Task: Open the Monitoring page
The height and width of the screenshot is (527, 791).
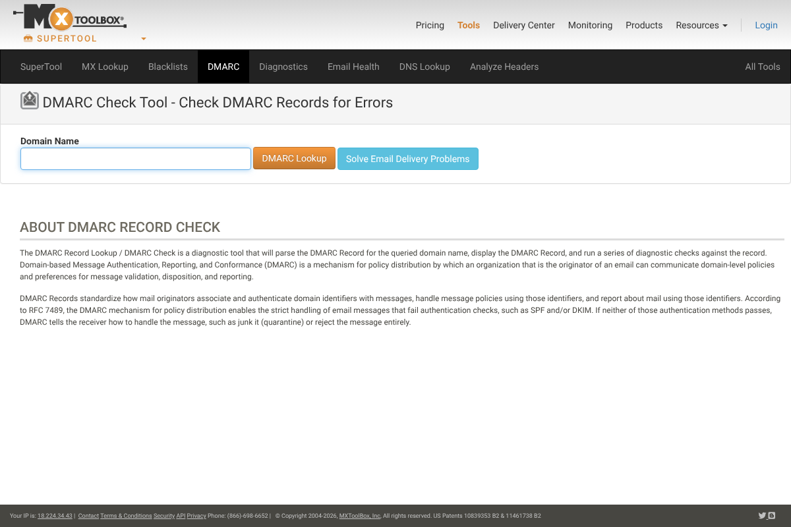Action: [x=590, y=25]
